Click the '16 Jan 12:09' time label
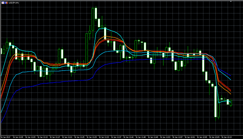 point(214,137)
